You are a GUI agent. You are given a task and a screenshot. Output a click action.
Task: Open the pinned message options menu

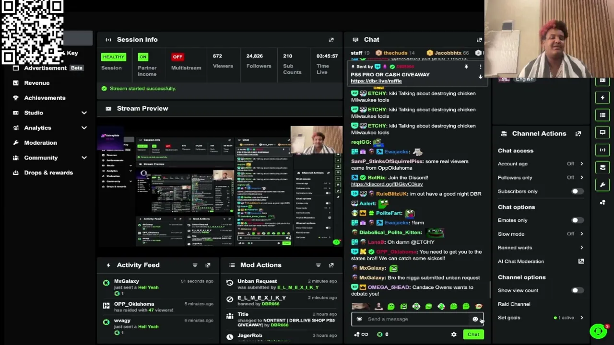(x=480, y=67)
